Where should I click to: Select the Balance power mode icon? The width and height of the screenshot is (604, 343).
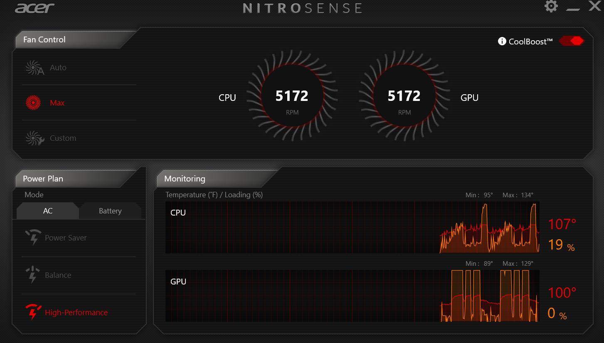34,274
